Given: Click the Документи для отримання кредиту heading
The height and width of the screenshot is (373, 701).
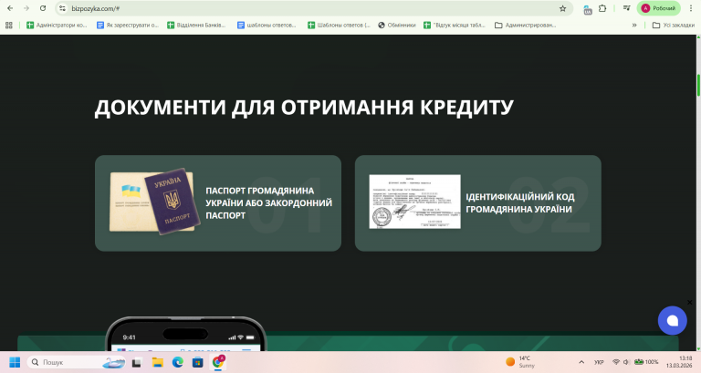Looking at the screenshot, I should (x=304, y=108).
